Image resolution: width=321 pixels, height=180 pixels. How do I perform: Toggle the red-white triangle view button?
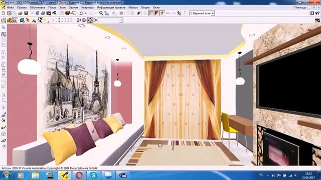[156, 13]
